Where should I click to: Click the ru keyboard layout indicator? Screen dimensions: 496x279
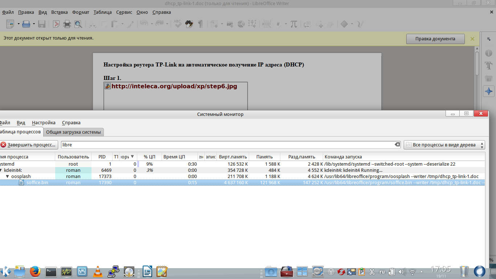tap(382, 271)
